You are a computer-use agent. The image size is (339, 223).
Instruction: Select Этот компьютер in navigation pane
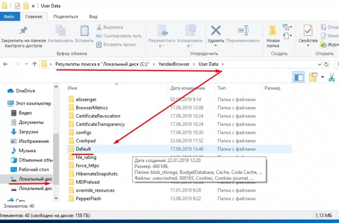(x=29, y=103)
